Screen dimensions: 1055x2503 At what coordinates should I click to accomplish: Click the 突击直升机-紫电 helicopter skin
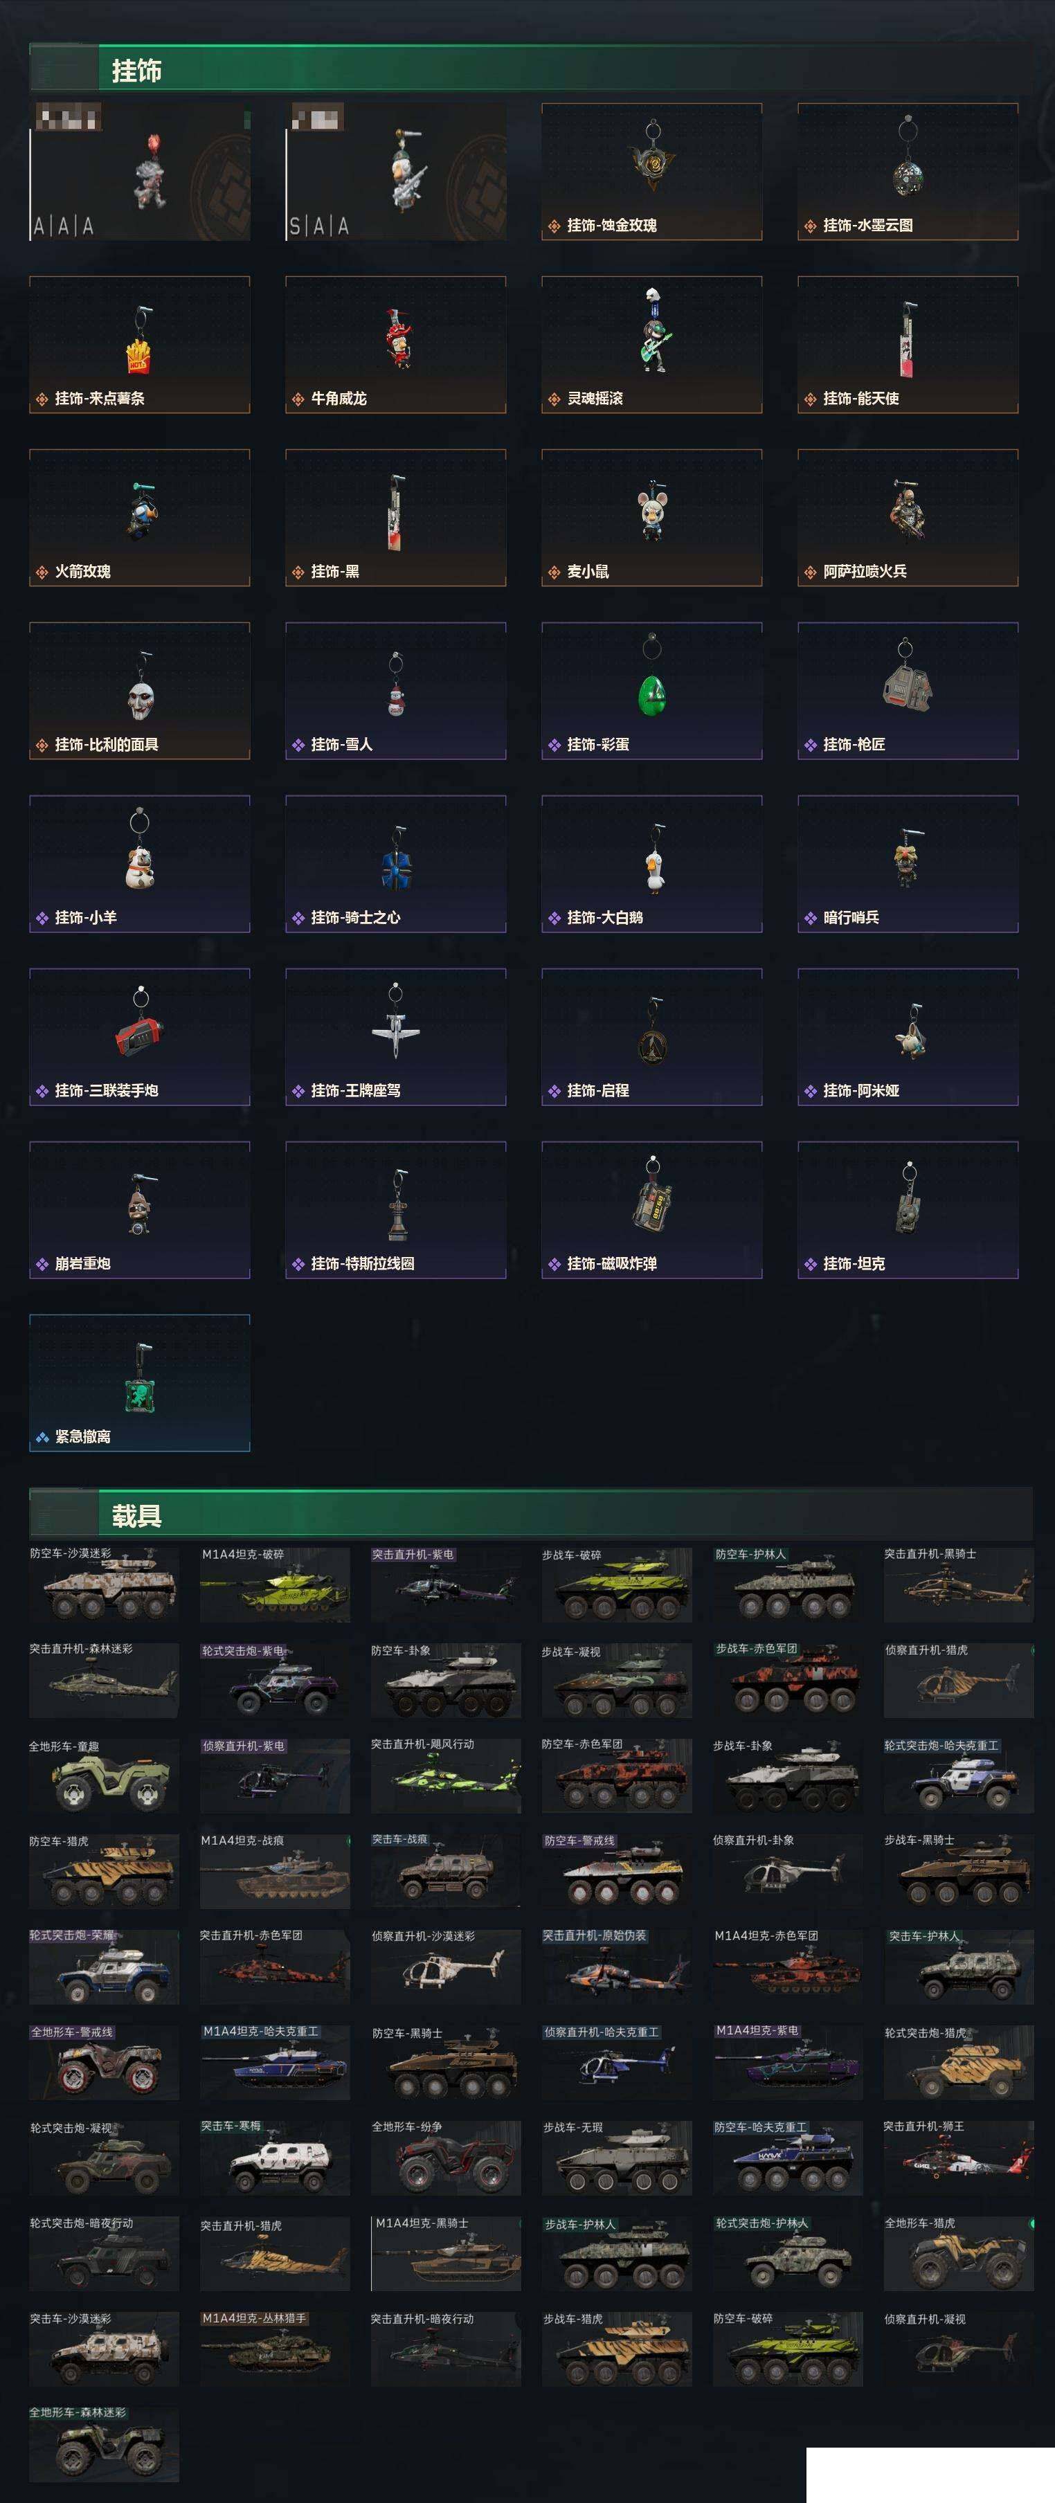point(446,1584)
